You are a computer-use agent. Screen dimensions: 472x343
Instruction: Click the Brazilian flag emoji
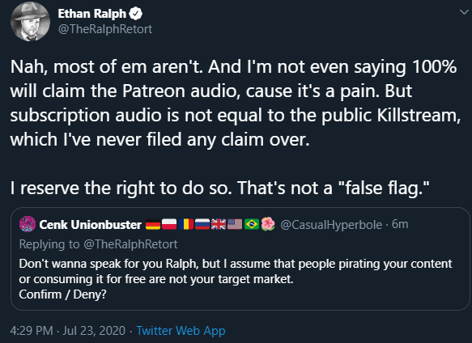click(x=252, y=224)
